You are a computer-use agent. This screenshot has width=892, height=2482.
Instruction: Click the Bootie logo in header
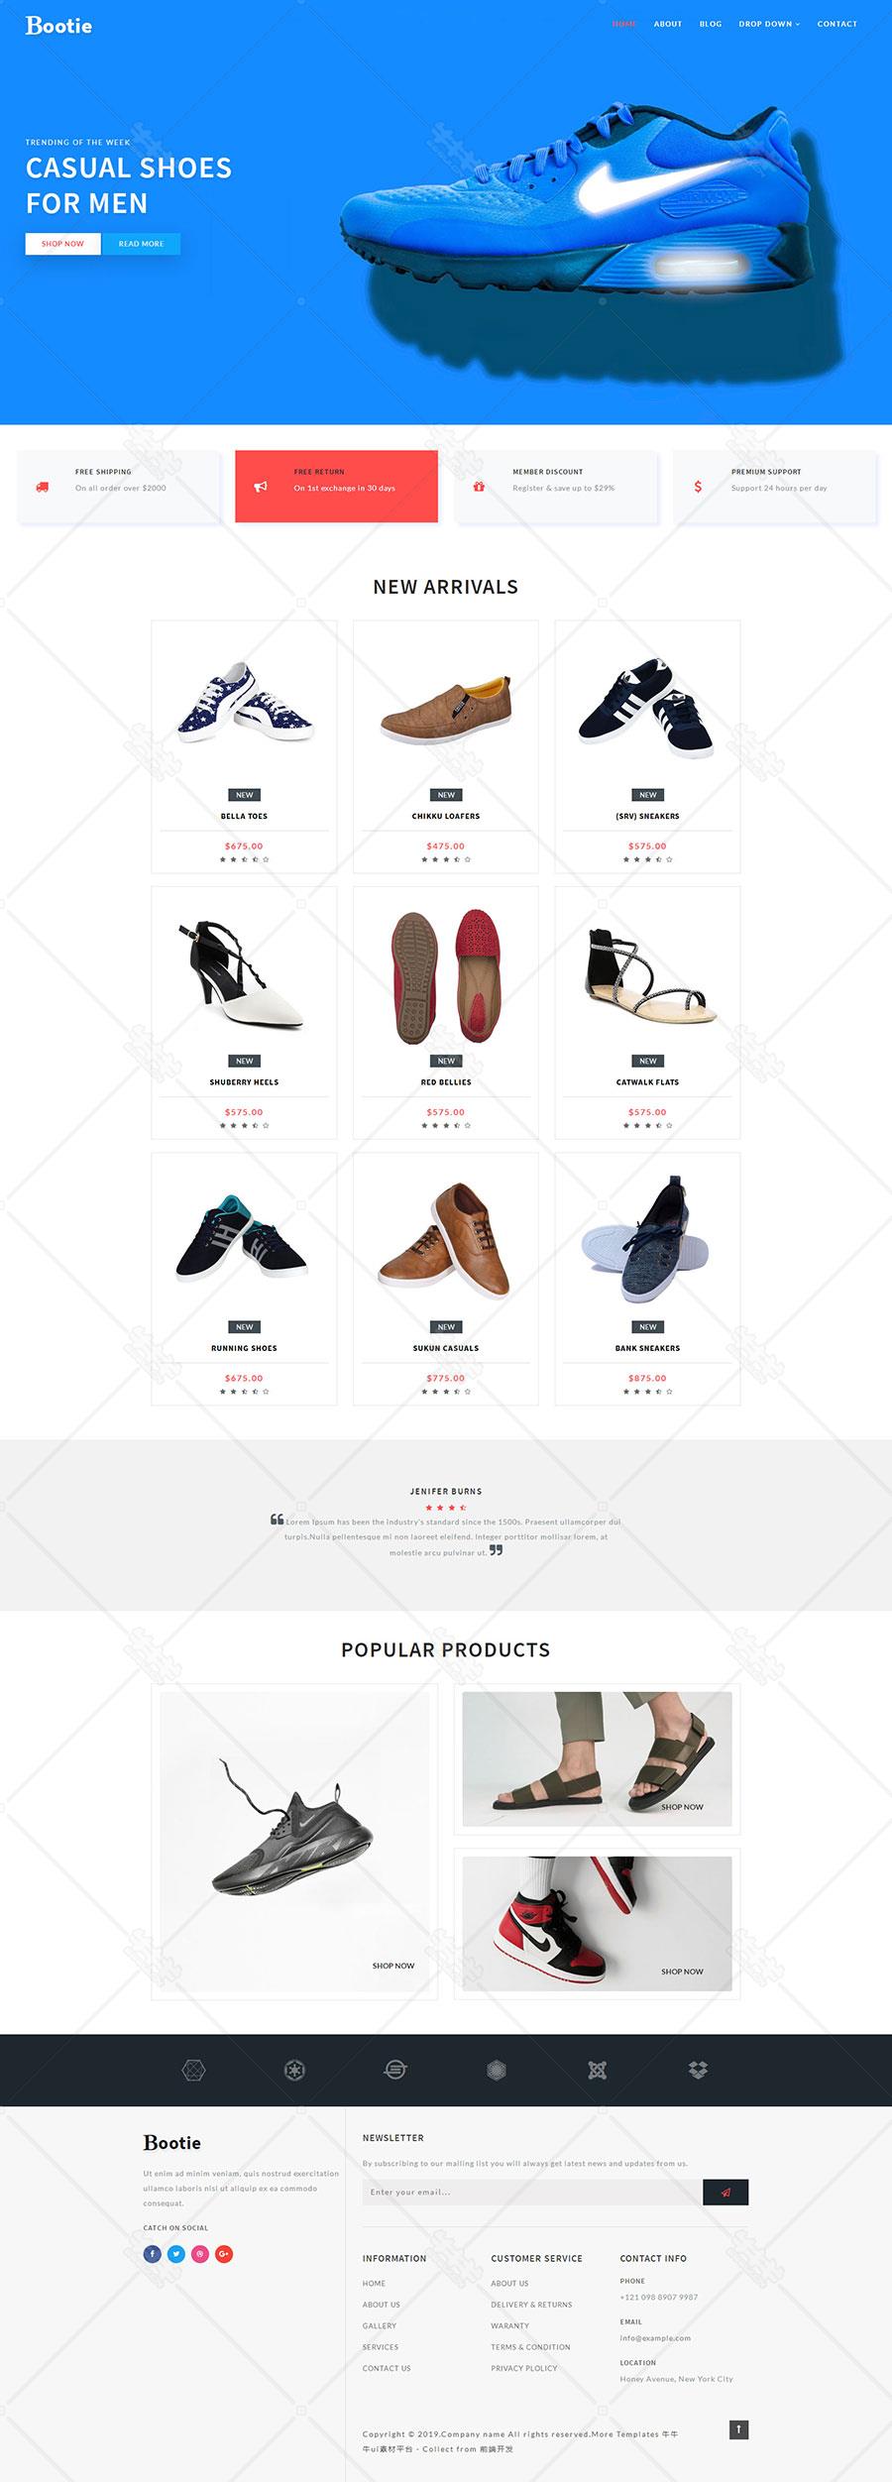tap(58, 26)
